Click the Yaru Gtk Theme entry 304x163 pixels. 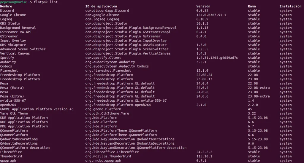(x=14, y=114)
